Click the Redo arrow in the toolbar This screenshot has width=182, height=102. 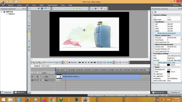coord(49,8)
